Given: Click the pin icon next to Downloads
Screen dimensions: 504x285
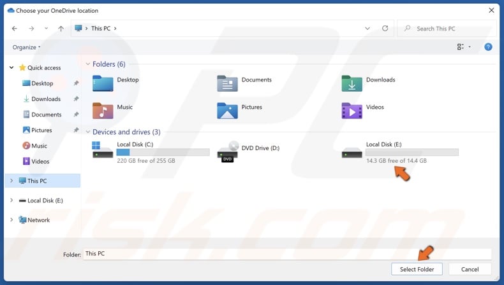Looking at the screenshot, I should [76, 99].
